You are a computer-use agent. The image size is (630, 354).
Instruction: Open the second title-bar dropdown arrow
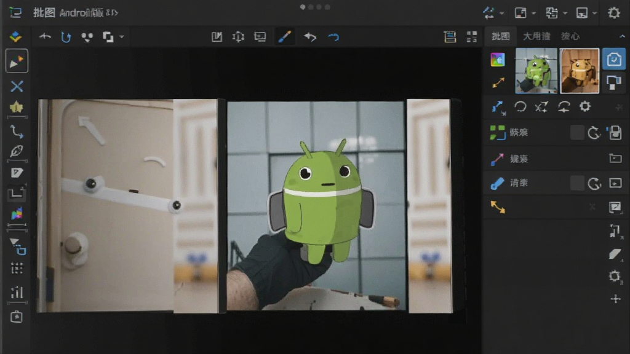pos(533,14)
